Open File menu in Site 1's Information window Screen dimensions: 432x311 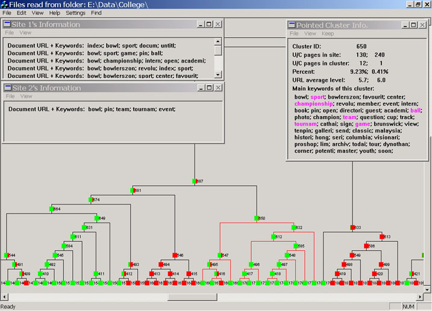click(x=9, y=32)
